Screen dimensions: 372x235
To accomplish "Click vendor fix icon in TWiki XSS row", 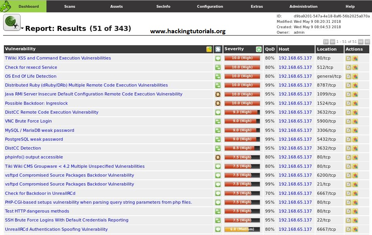I will (x=218, y=58).
